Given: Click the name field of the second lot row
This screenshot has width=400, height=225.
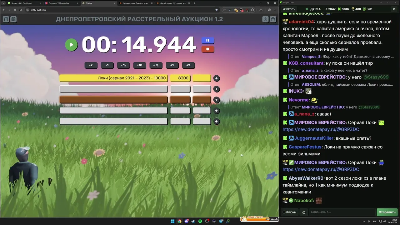Looking at the screenshot, I should click(114, 89).
